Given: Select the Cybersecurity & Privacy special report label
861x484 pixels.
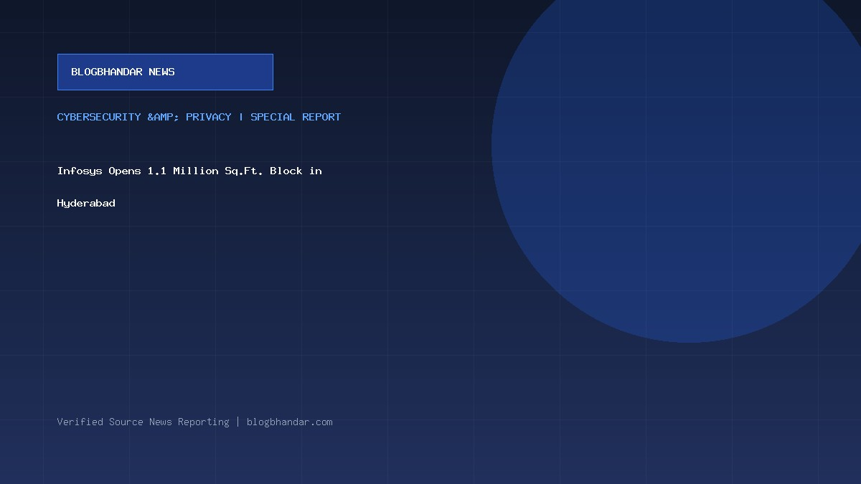Looking at the screenshot, I should point(199,117).
